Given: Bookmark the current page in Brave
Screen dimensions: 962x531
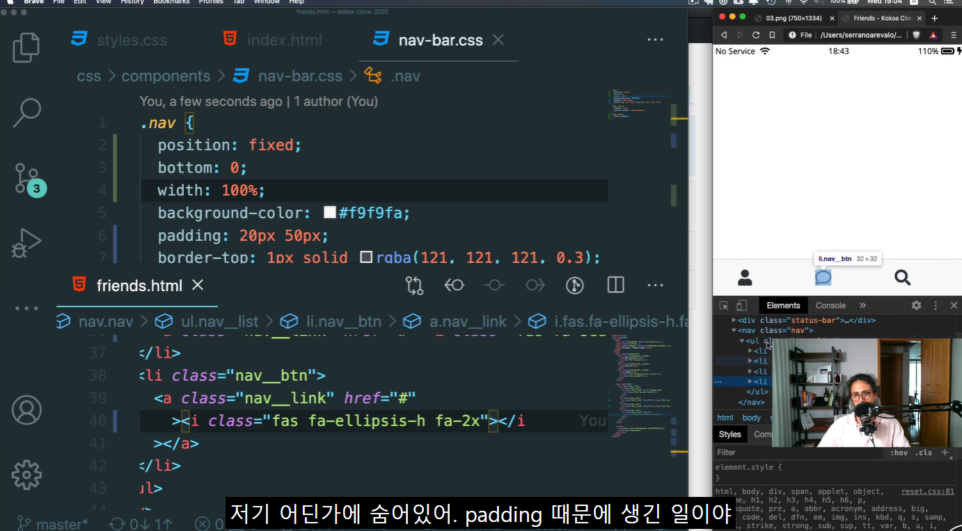Looking at the screenshot, I should 772,35.
